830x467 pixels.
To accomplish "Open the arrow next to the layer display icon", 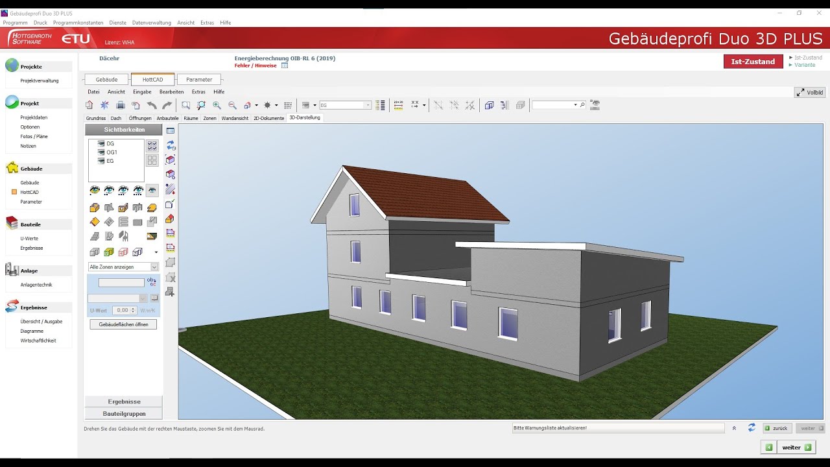I will pyautogui.click(x=314, y=105).
